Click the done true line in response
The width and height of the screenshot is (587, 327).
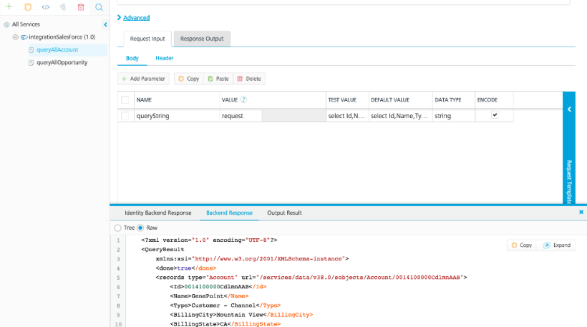(x=186, y=268)
